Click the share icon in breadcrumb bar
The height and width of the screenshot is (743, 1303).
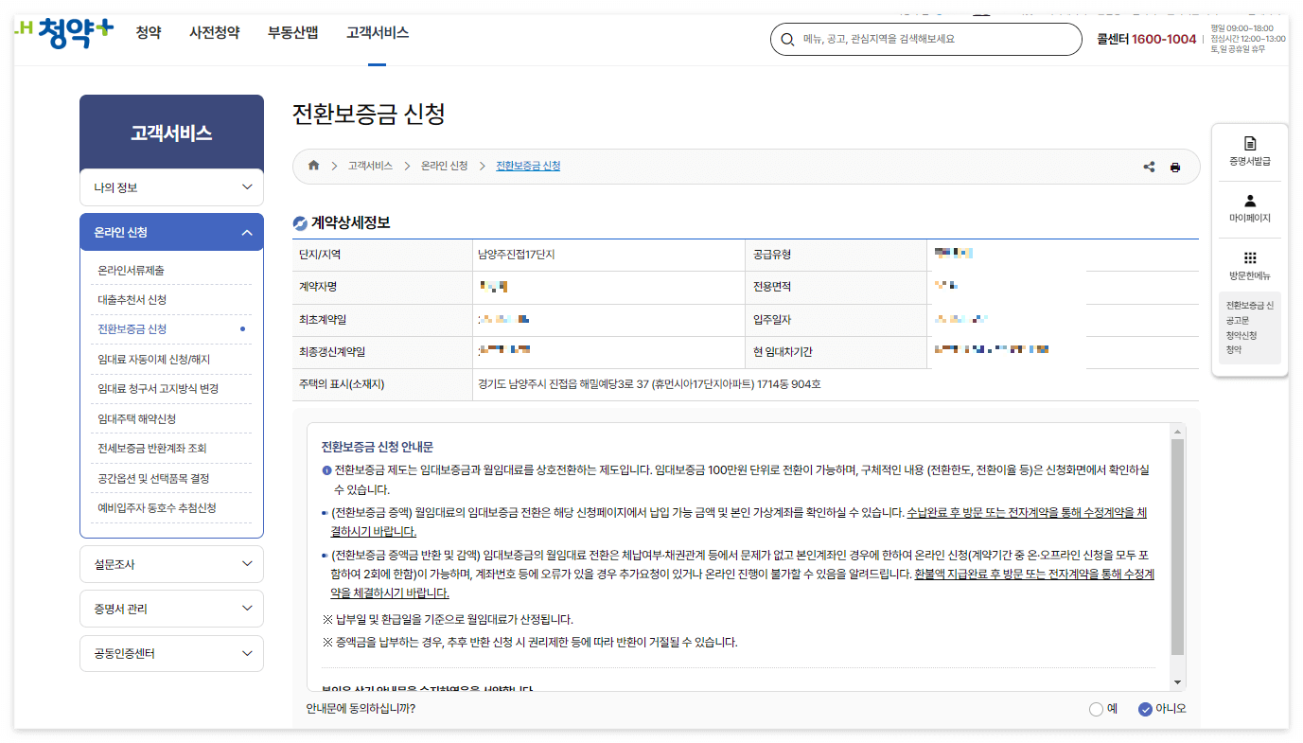[1149, 167]
